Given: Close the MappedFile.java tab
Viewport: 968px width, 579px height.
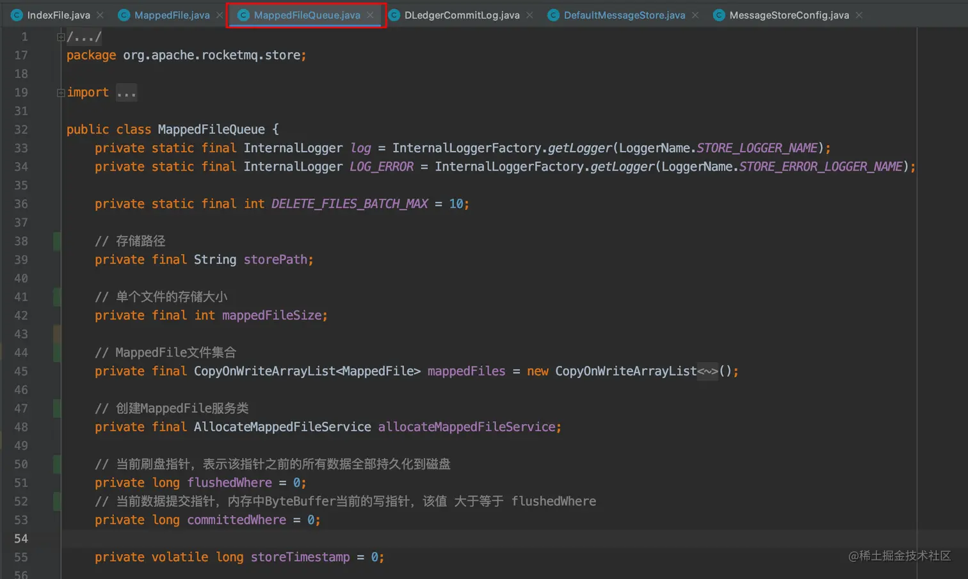Looking at the screenshot, I should coord(220,15).
